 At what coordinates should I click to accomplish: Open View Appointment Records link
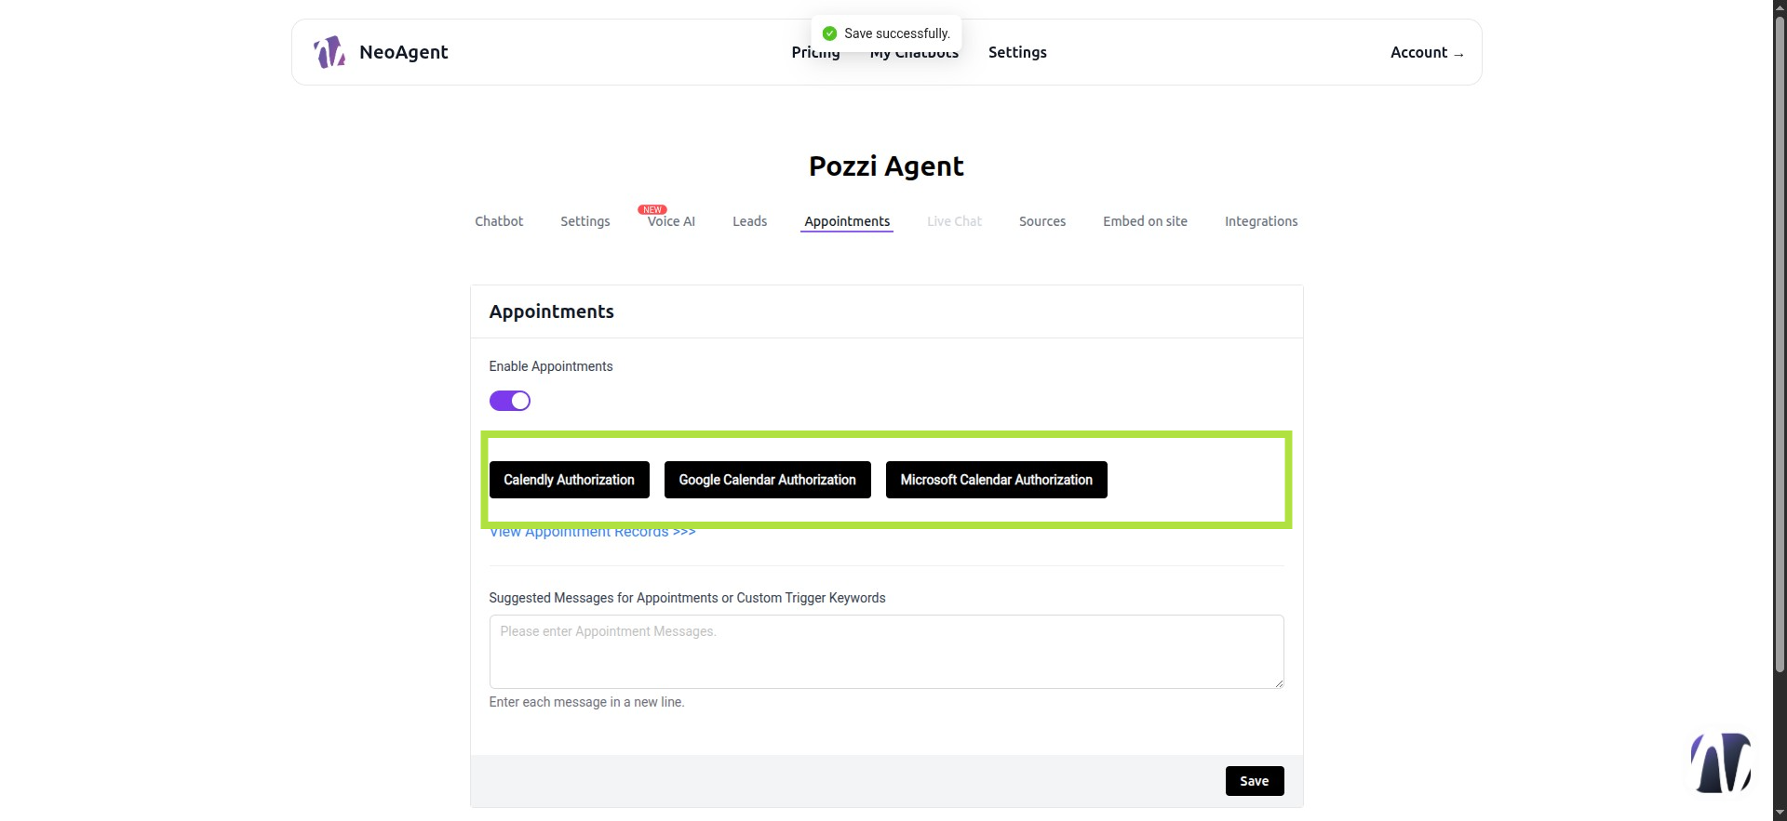pyautogui.click(x=592, y=533)
